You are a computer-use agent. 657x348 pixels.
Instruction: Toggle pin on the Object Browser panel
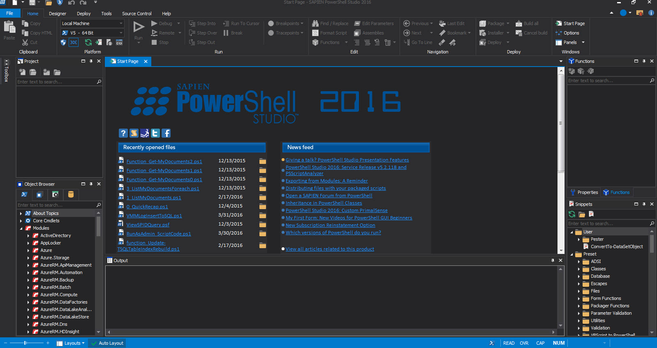tap(91, 184)
